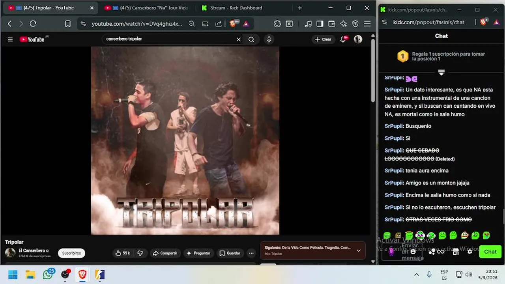Close the Tripolar - YouTube tab

coord(92,8)
